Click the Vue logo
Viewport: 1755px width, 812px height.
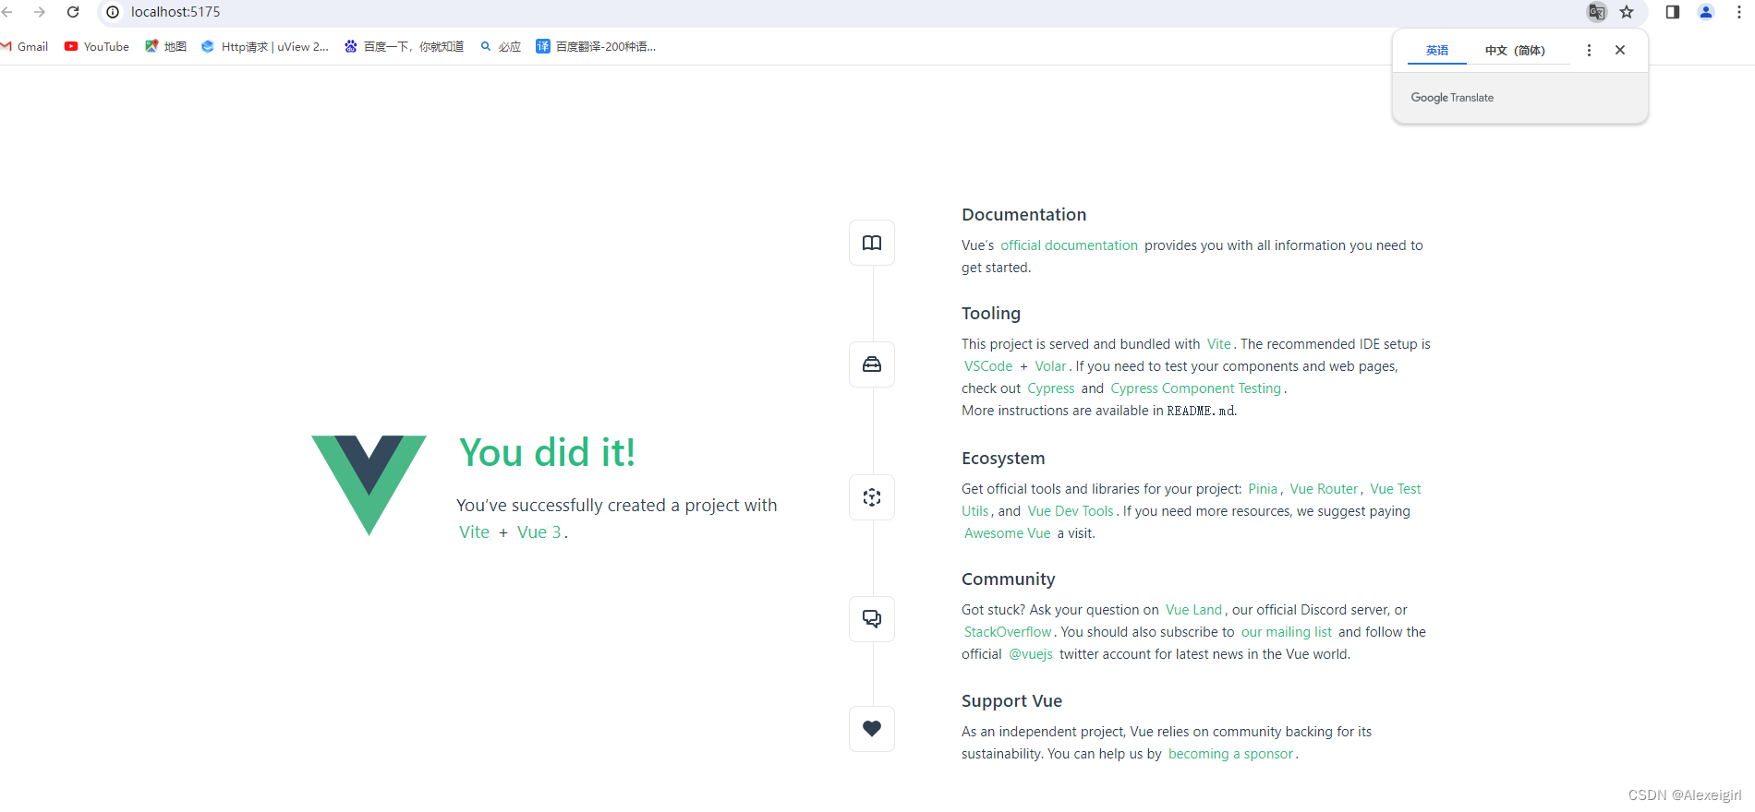tap(369, 485)
